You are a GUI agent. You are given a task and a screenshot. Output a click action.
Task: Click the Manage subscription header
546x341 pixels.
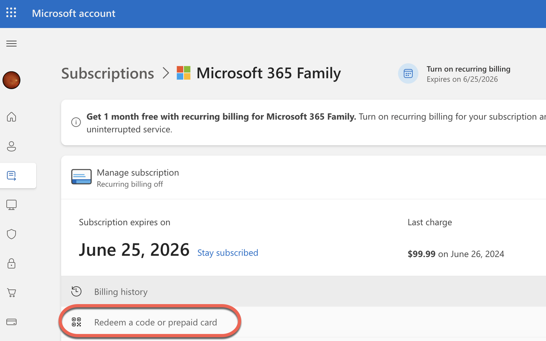click(138, 173)
